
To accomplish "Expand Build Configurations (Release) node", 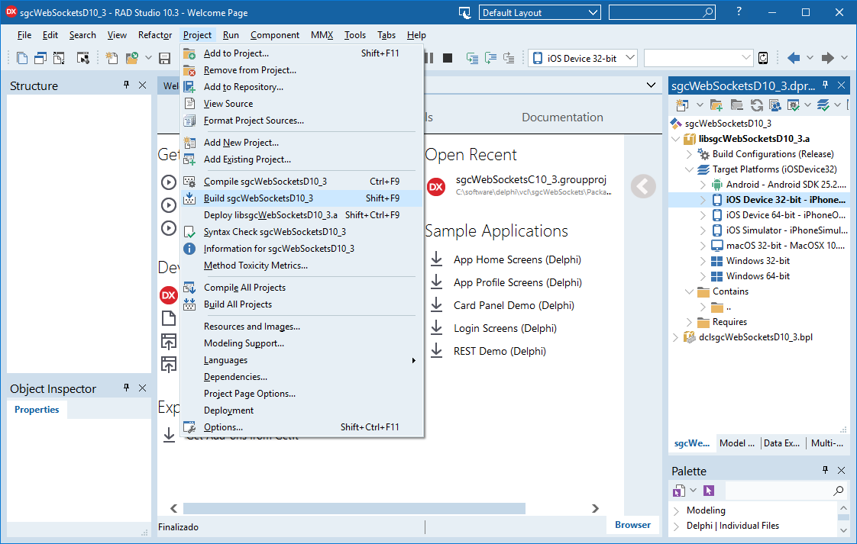I will point(689,154).
